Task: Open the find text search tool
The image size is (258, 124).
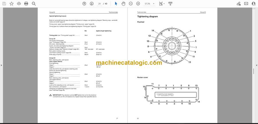Action: pos(34,4)
